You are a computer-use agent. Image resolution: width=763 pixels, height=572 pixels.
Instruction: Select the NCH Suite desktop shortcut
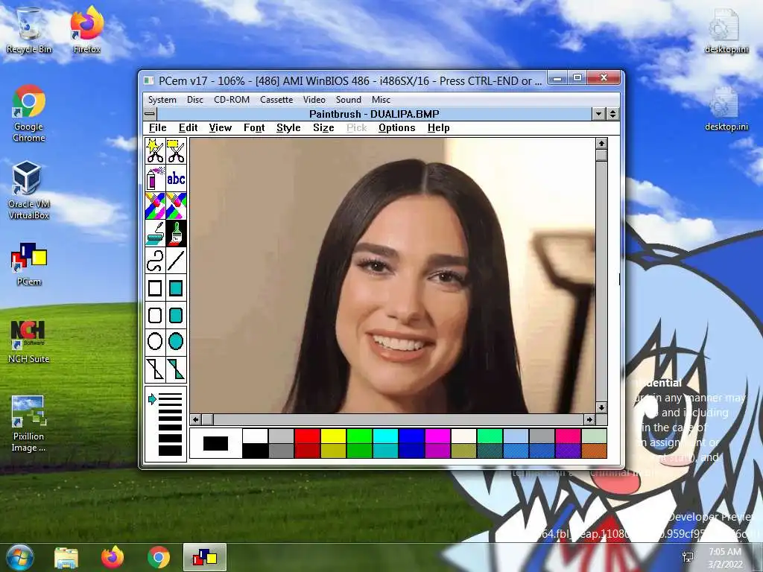[29, 341]
